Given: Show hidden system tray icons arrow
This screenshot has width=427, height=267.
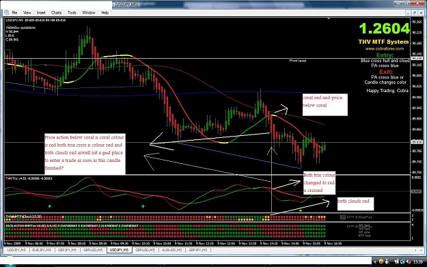Looking at the screenshot, I should pos(375,262).
